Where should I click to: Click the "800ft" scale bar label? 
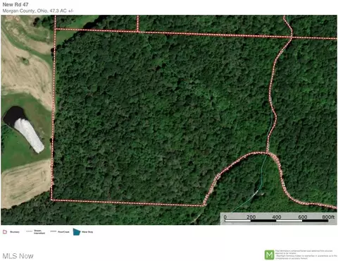[328, 217]
